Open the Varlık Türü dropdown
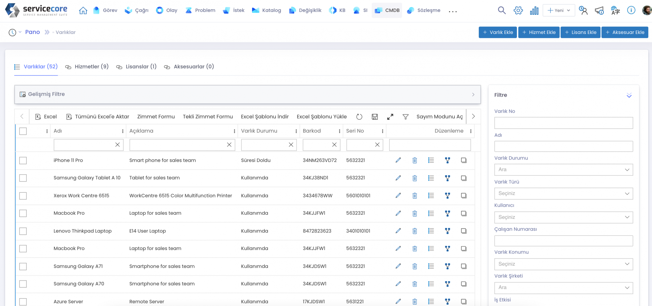This screenshot has width=652, height=306. [x=563, y=193]
